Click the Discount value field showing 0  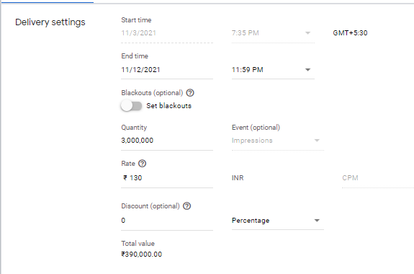[167, 221]
